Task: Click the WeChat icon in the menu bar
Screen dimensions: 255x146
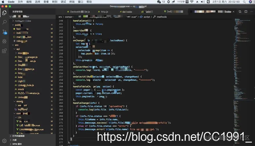Action: 159,2
